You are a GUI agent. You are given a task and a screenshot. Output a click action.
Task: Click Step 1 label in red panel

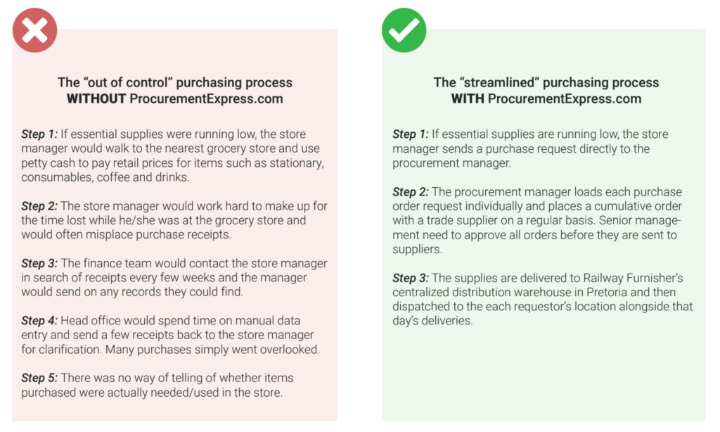[x=39, y=134]
